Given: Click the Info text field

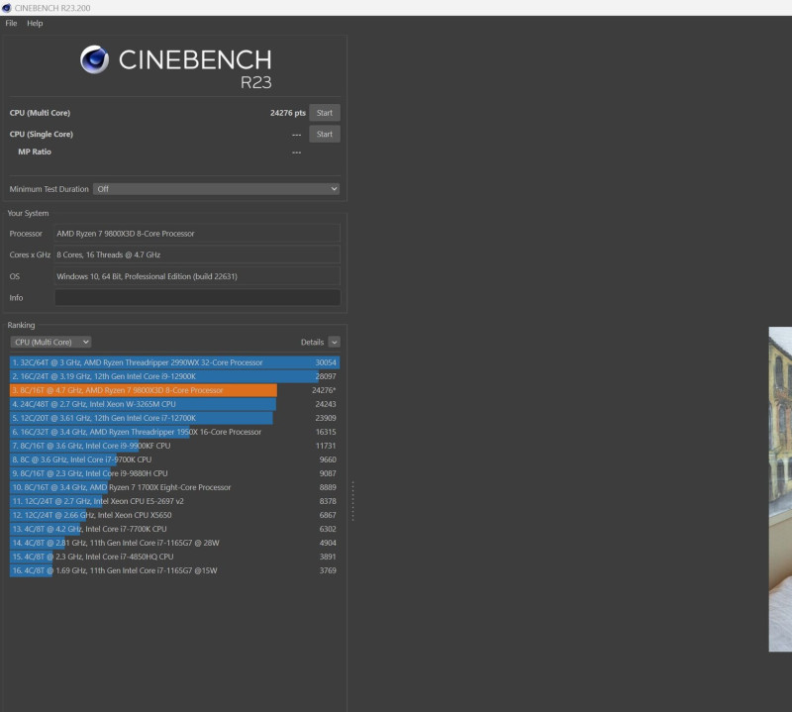Looking at the screenshot, I should coord(197,298).
